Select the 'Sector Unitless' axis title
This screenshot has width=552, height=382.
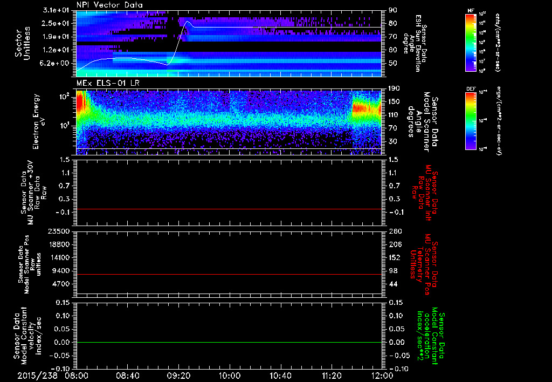click(x=23, y=43)
